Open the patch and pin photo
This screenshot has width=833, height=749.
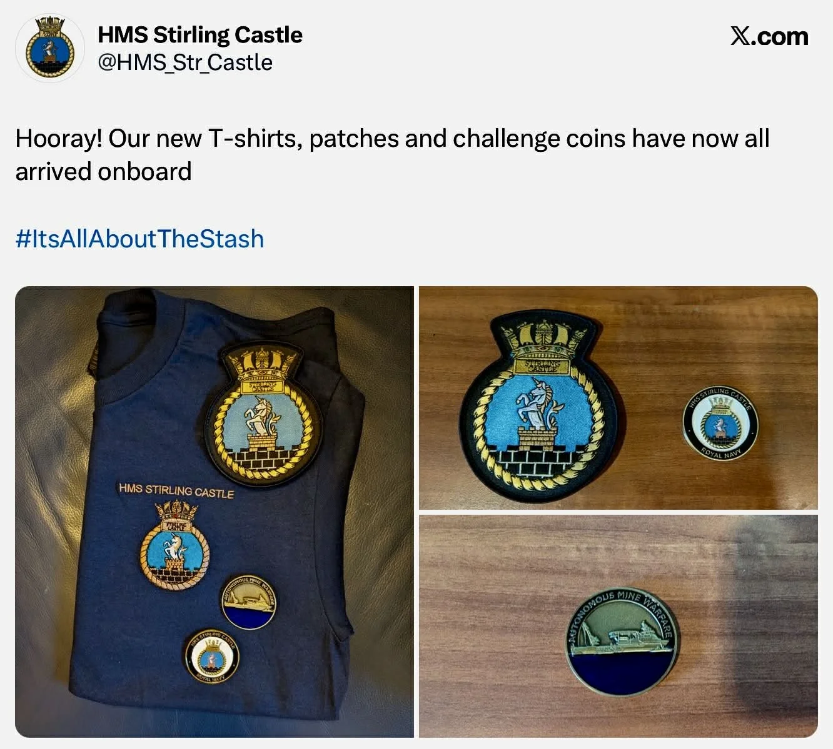click(x=618, y=397)
